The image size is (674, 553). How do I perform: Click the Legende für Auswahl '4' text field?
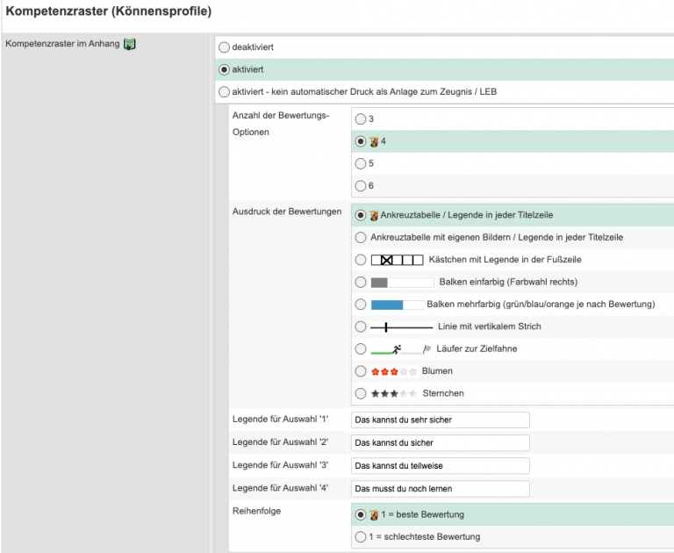click(441, 488)
